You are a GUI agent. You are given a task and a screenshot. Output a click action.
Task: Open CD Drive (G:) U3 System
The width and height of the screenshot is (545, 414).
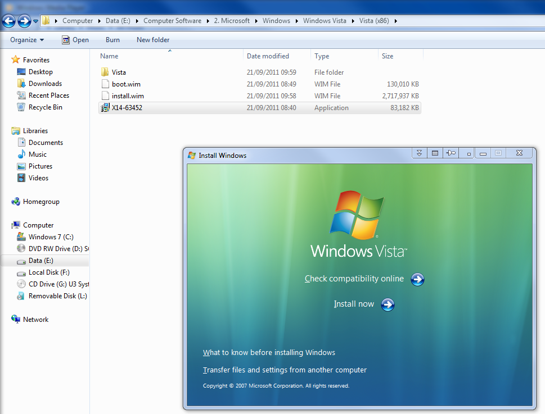click(58, 284)
